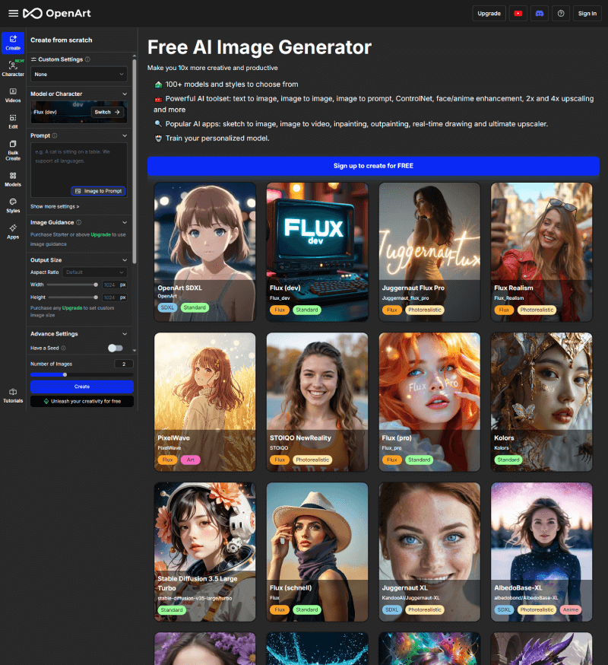Open the Tutorials sidebar icon
608x665 pixels.
tap(13, 396)
